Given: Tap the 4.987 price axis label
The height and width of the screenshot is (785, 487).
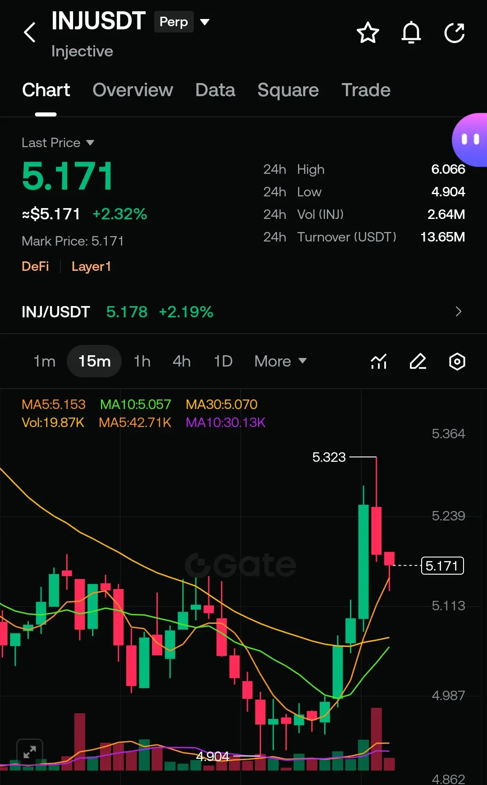Looking at the screenshot, I should (448, 696).
